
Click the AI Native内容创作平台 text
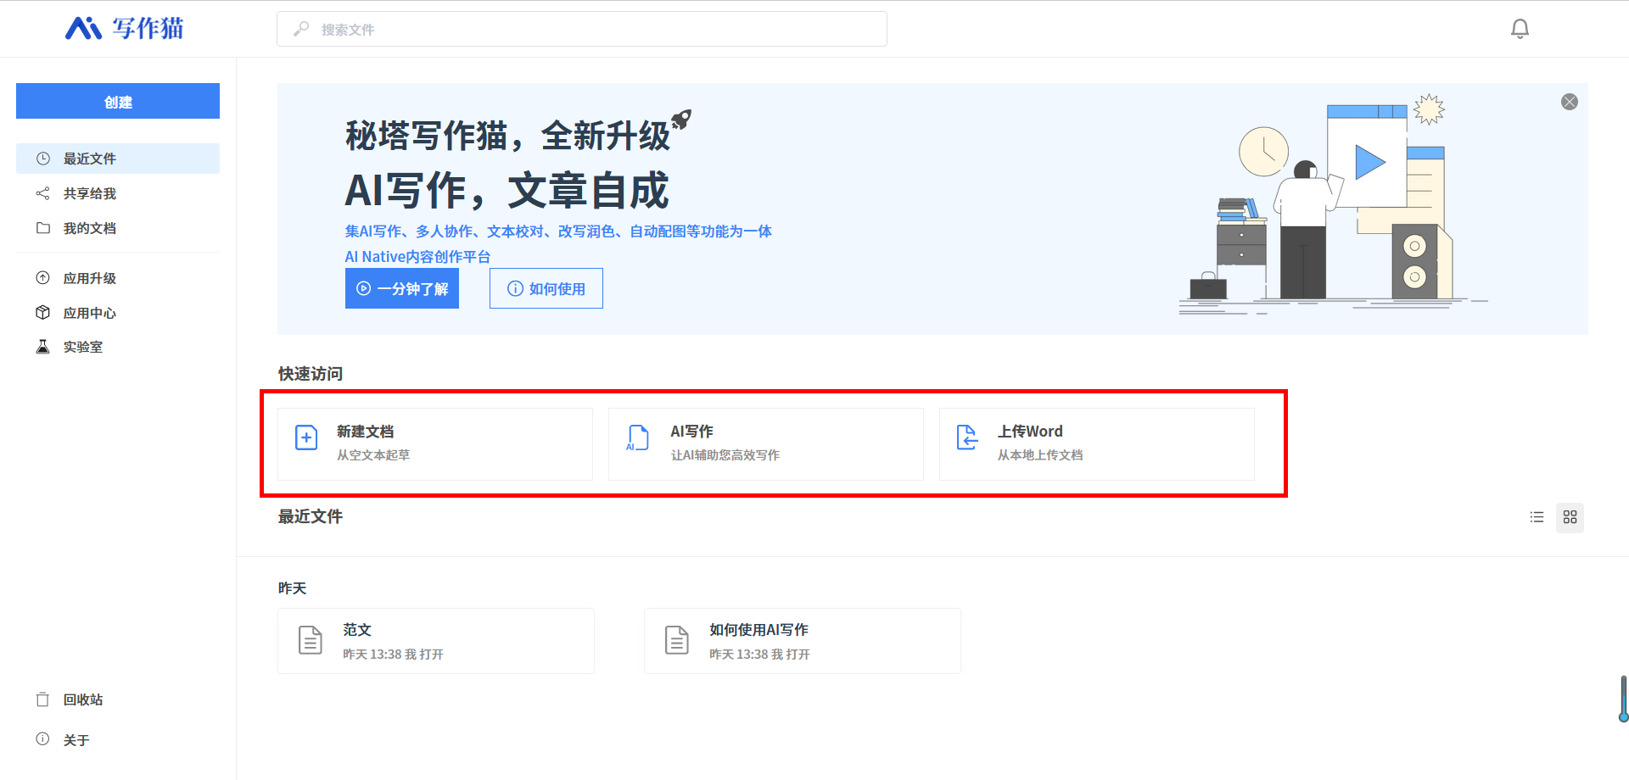pos(417,257)
